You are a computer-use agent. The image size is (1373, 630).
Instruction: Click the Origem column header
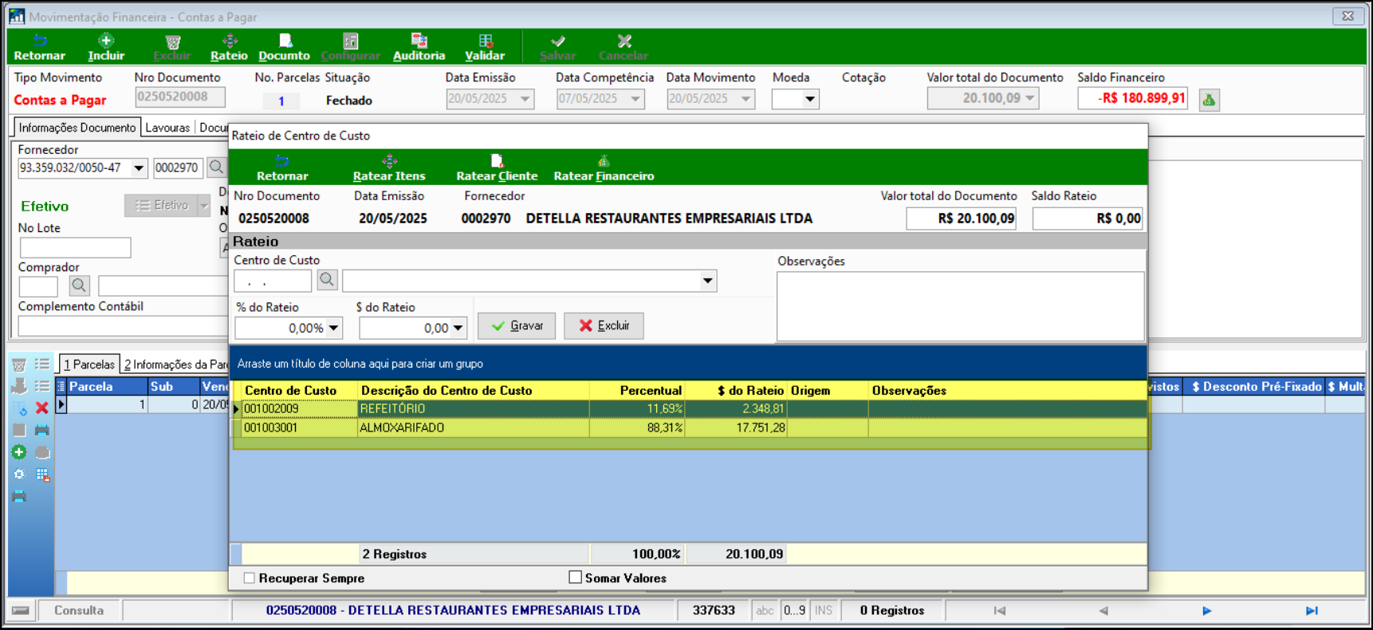tap(828, 391)
